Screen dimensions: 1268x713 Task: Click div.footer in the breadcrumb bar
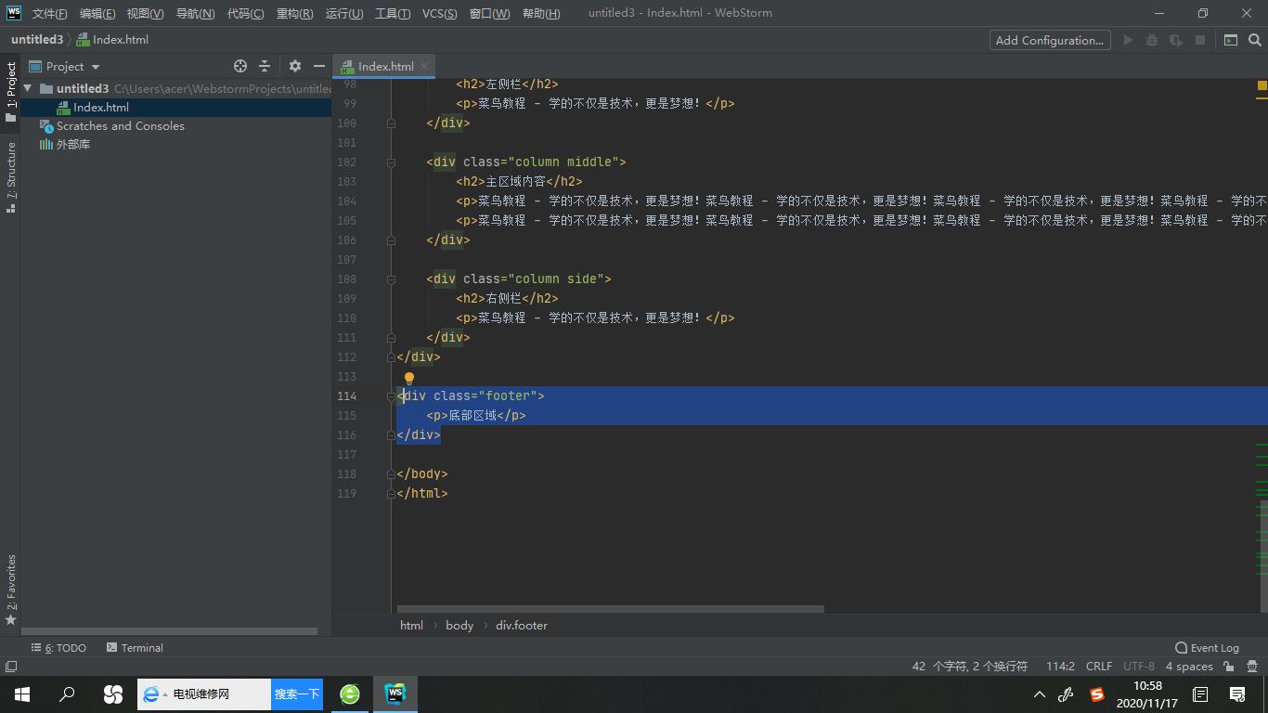tap(522, 625)
